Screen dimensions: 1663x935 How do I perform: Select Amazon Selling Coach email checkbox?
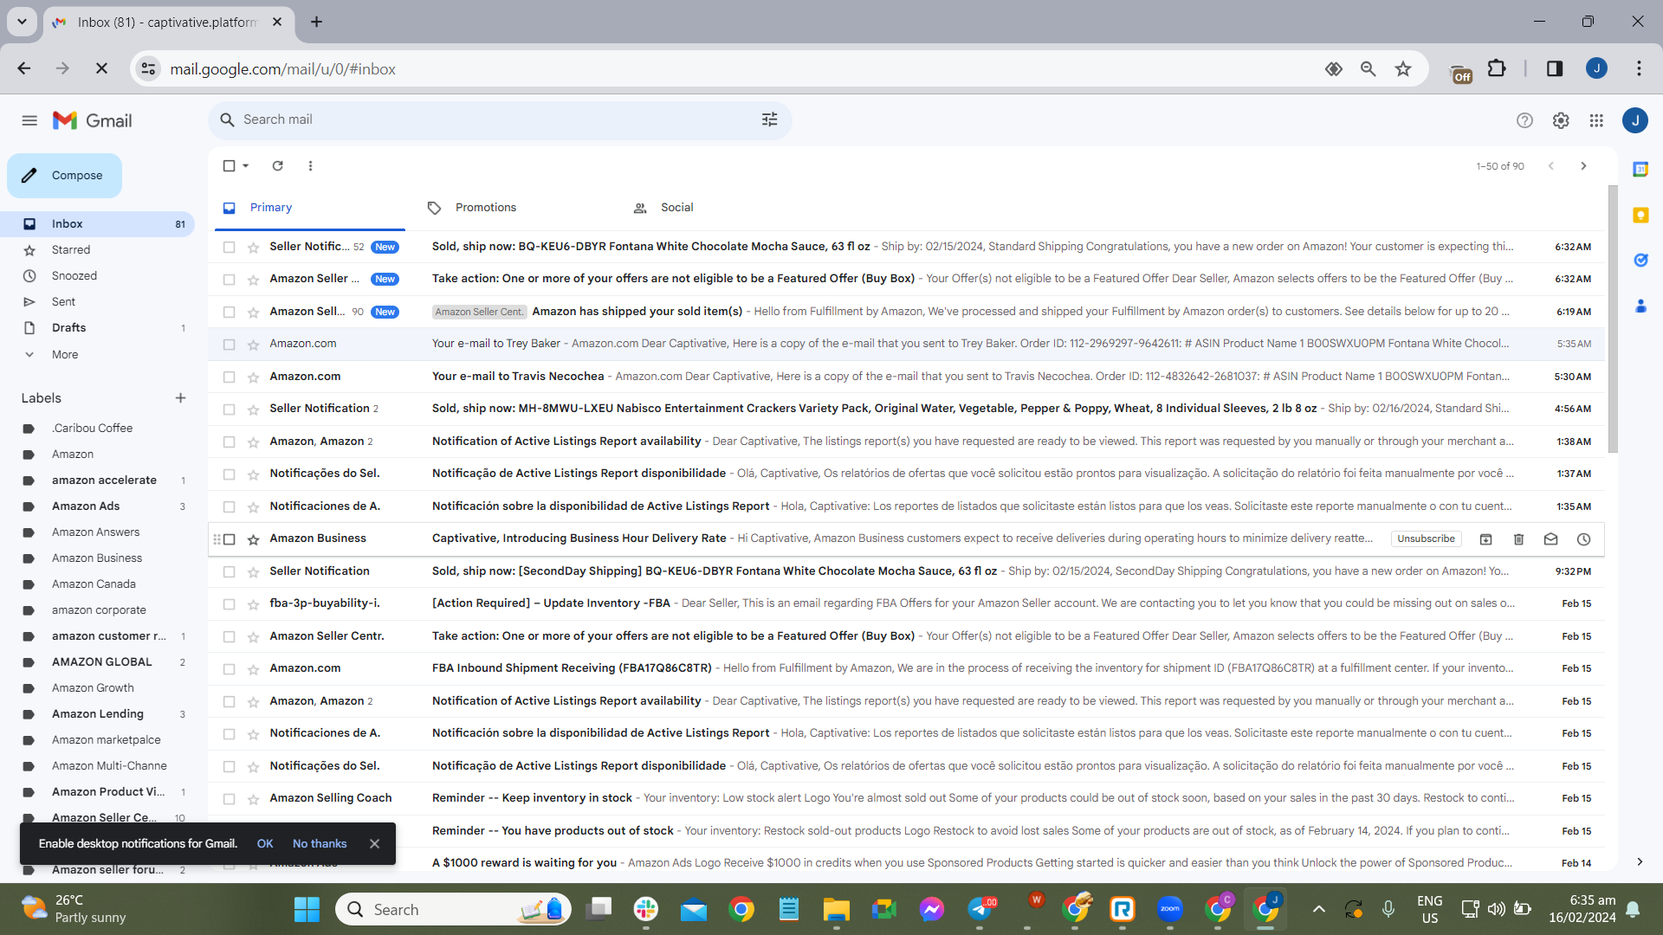229,798
